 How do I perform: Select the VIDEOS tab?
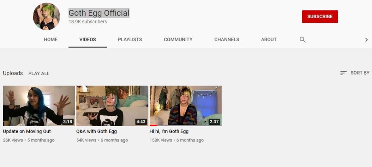[88, 40]
